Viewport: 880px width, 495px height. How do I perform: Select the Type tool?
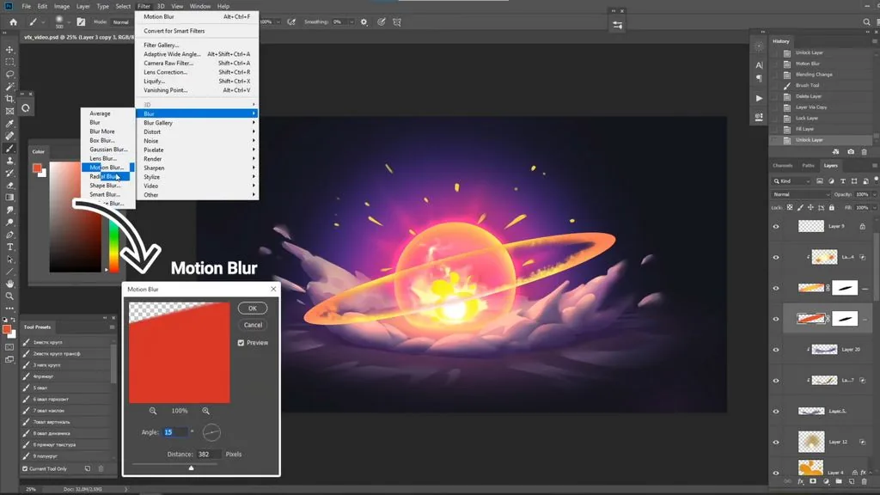[x=9, y=247]
